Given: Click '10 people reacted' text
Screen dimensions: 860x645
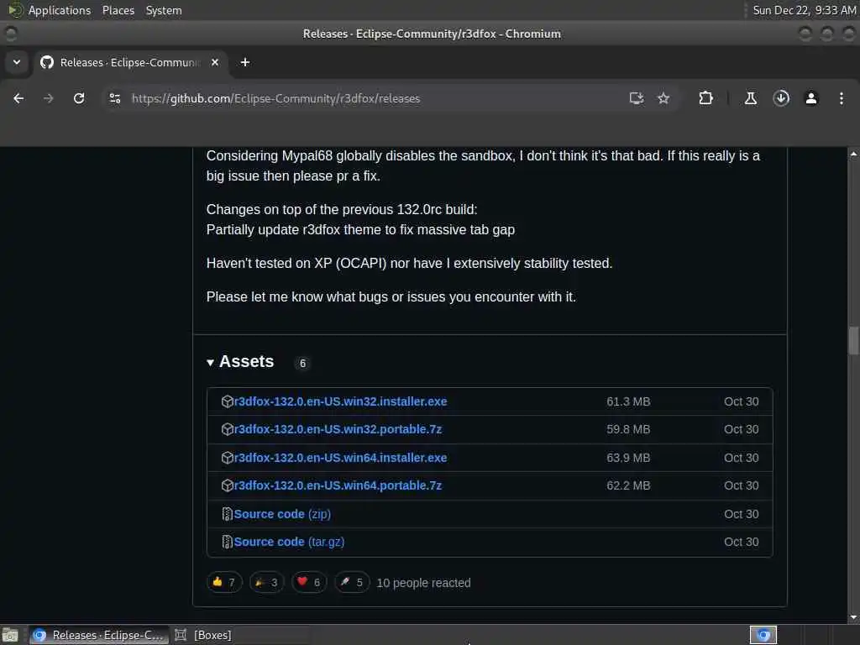Looking at the screenshot, I should click(423, 583).
